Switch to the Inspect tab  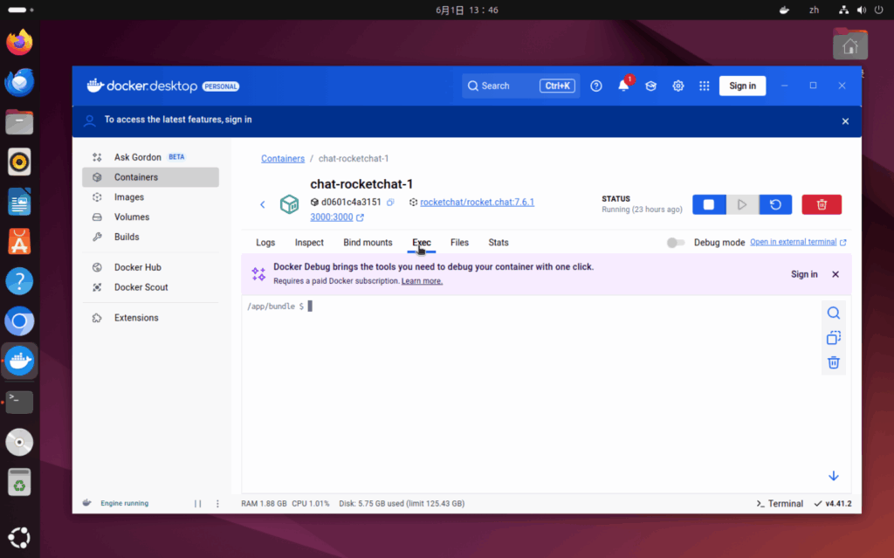tap(309, 243)
